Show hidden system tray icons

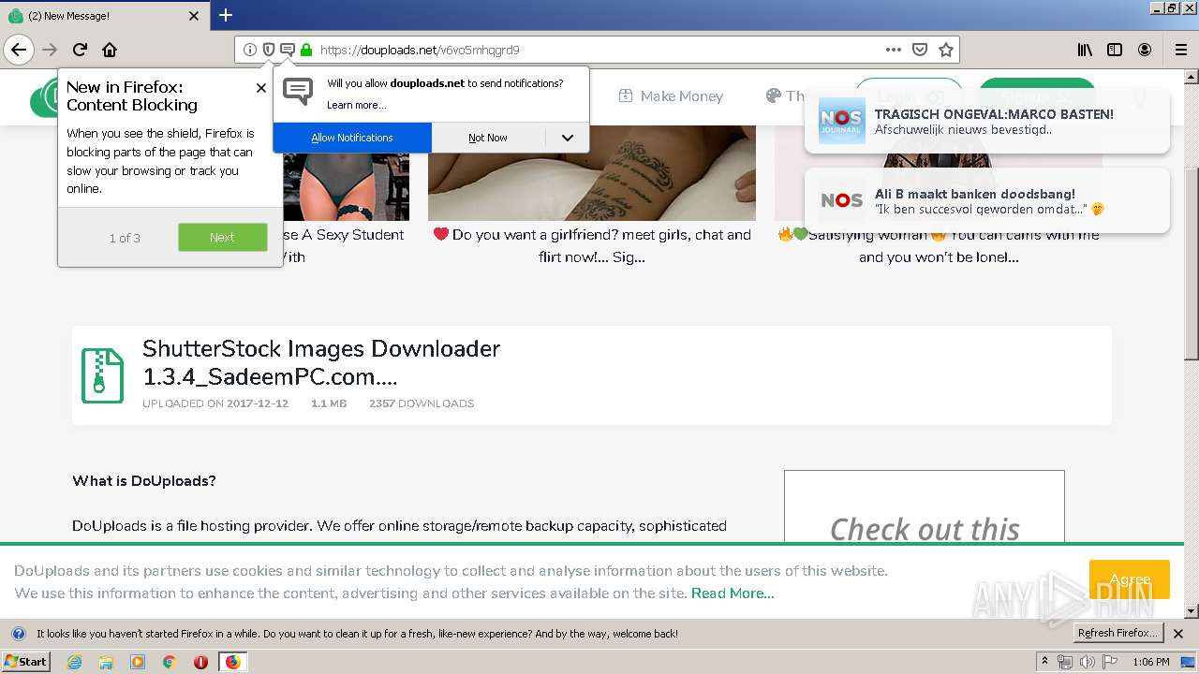pyautogui.click(x=1045, y=661)
